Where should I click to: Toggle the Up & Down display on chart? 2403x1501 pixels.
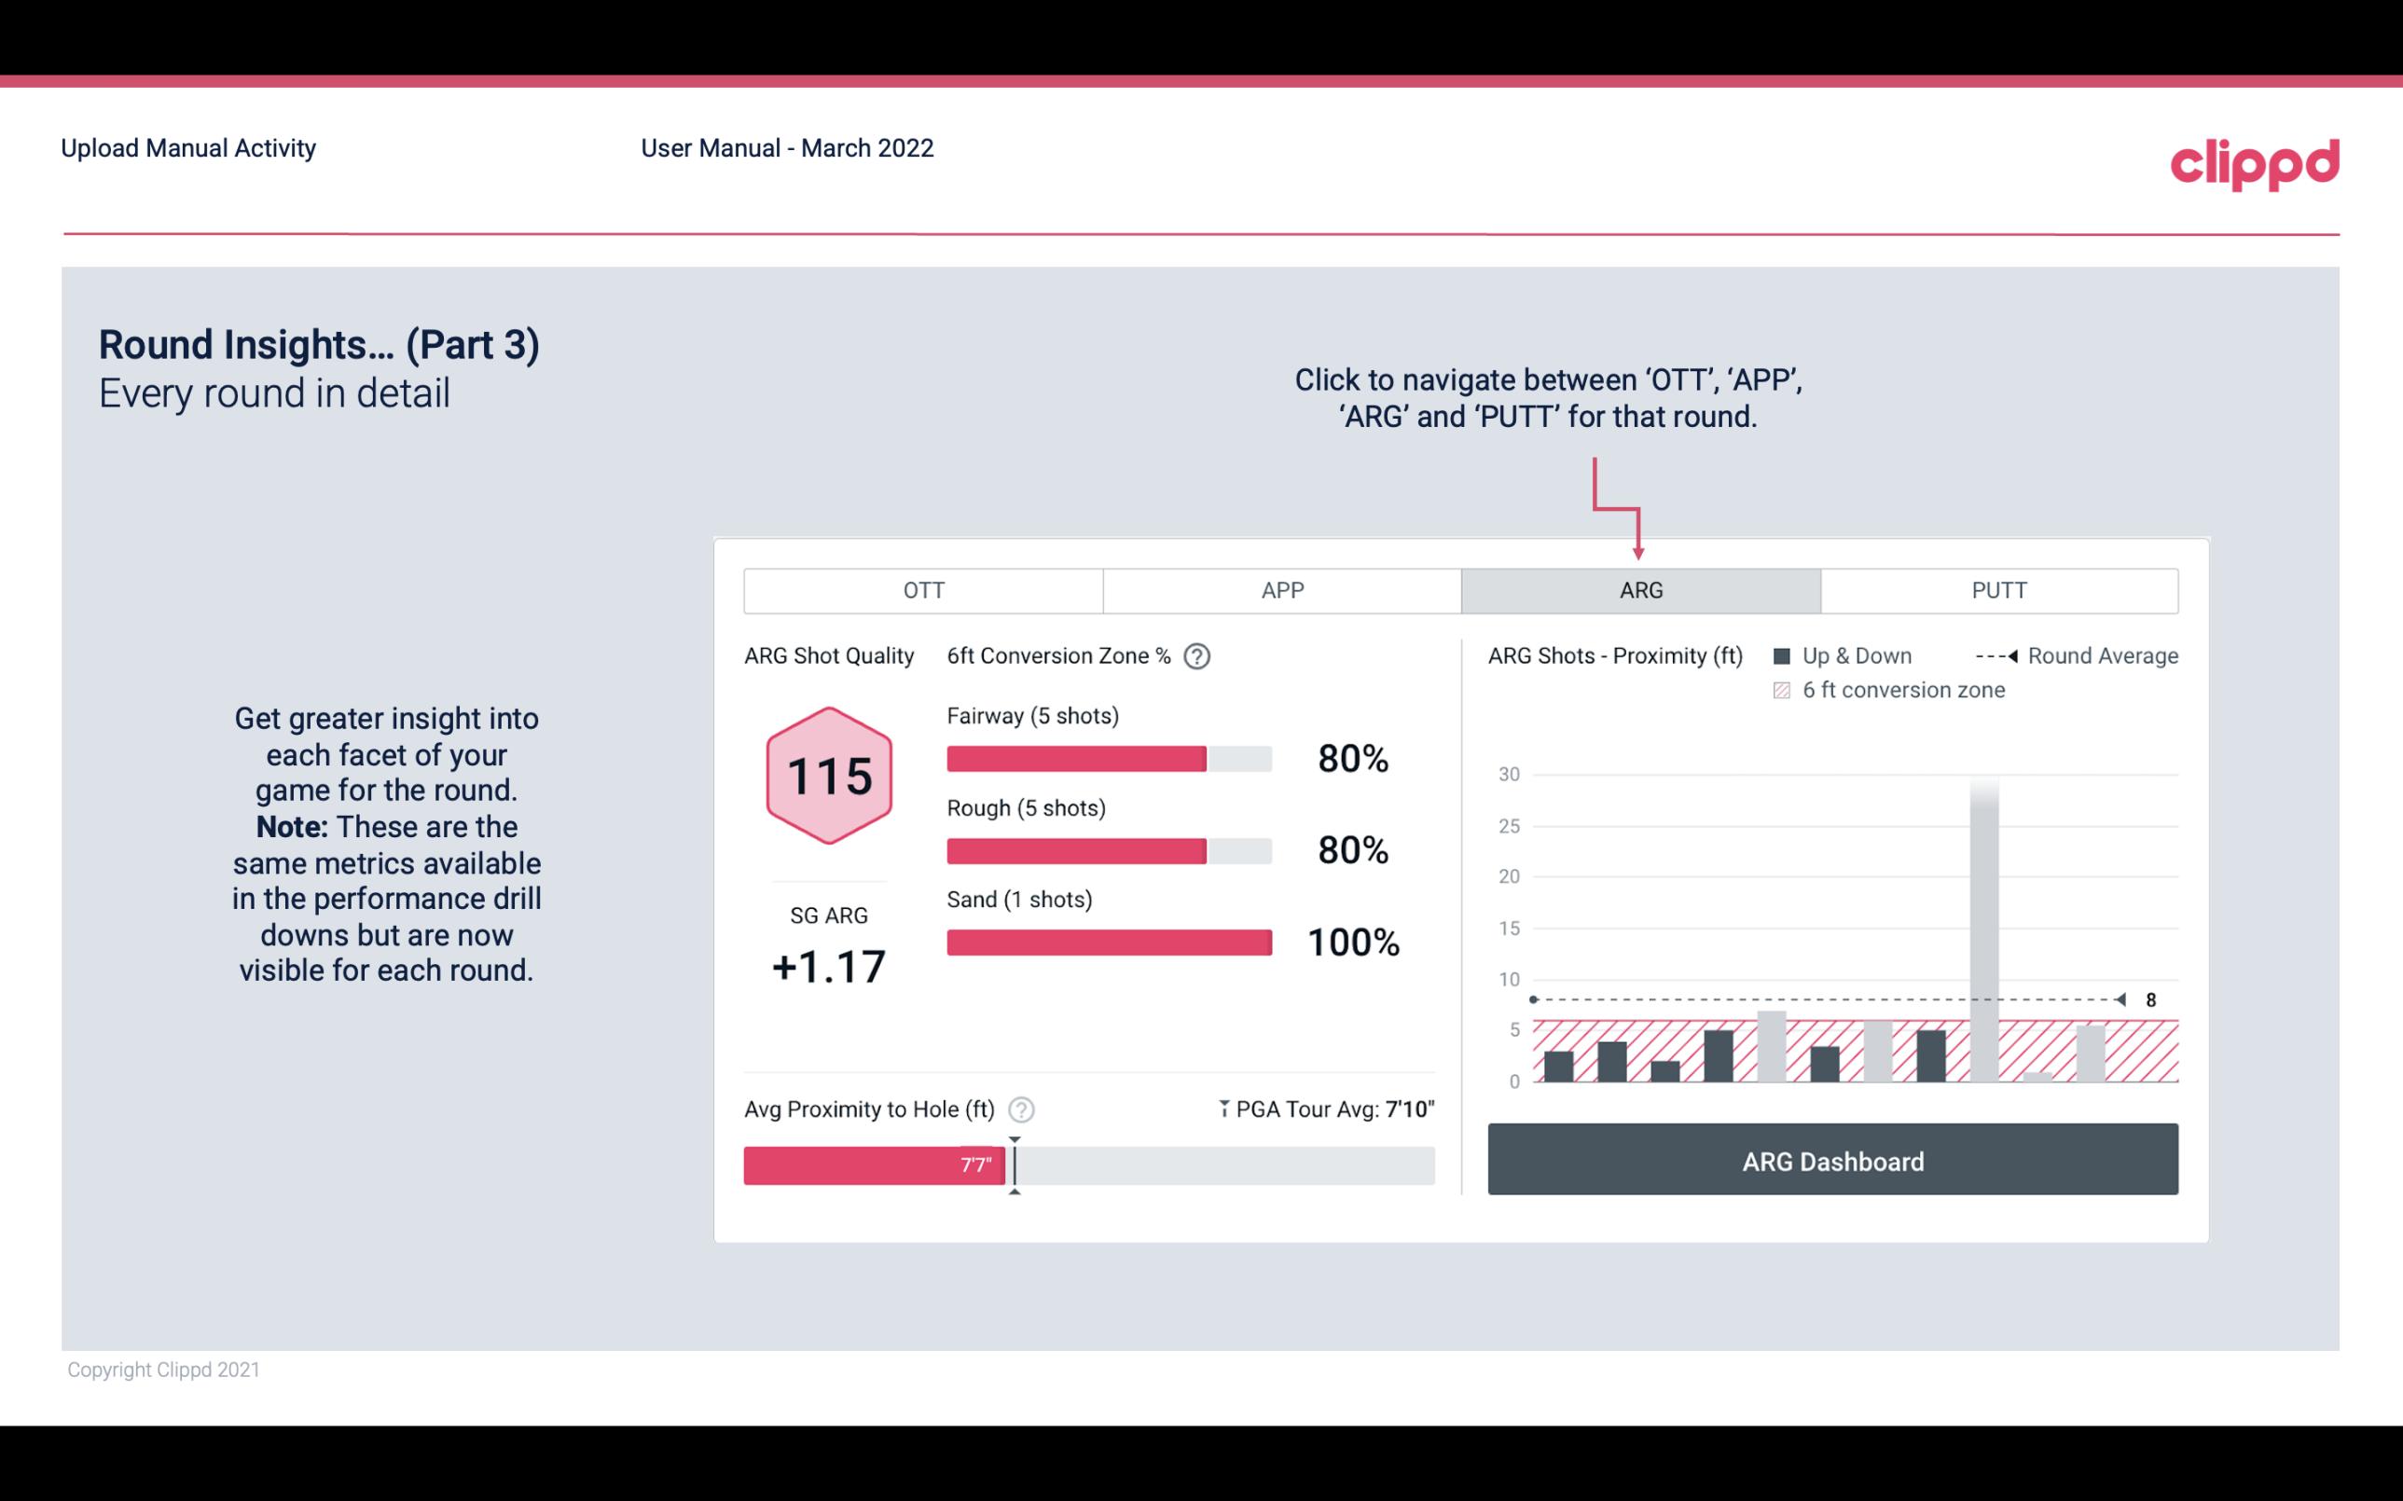(1857, 655)
